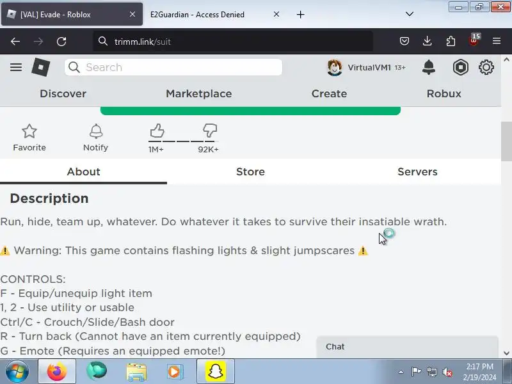Switch to the Servers tab

417,172
